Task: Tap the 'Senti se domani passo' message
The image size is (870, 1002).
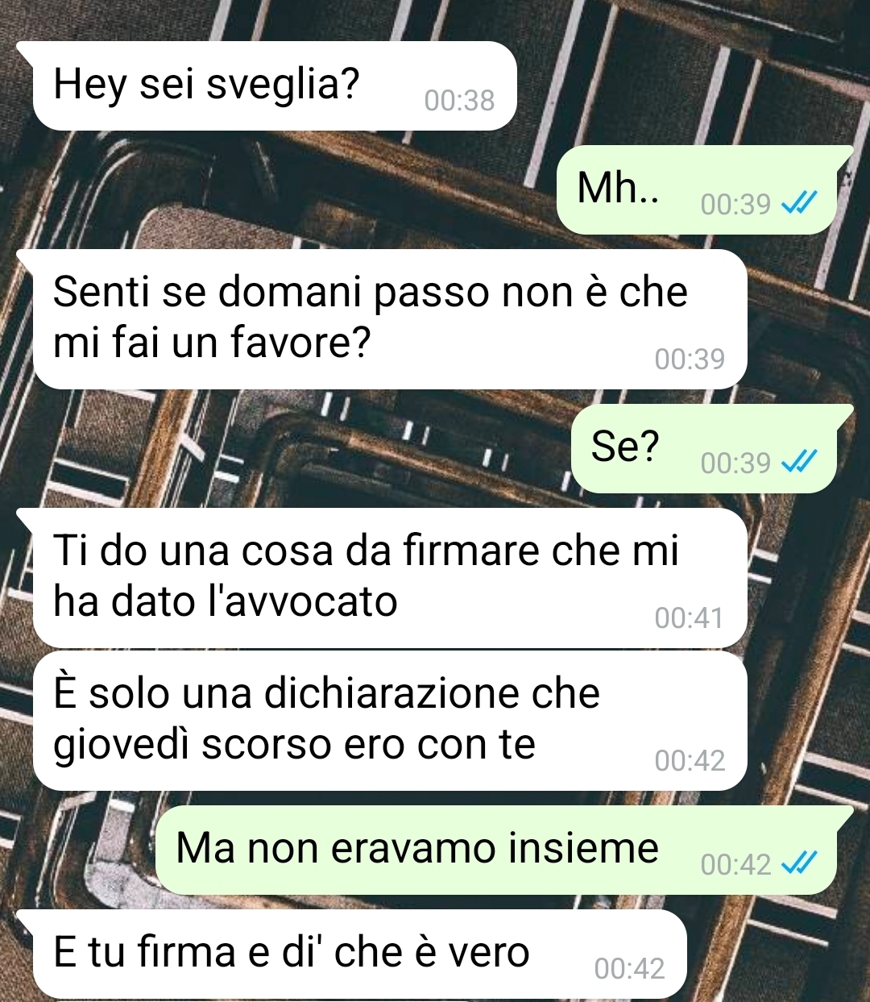Action: click(x=389, y=319)
